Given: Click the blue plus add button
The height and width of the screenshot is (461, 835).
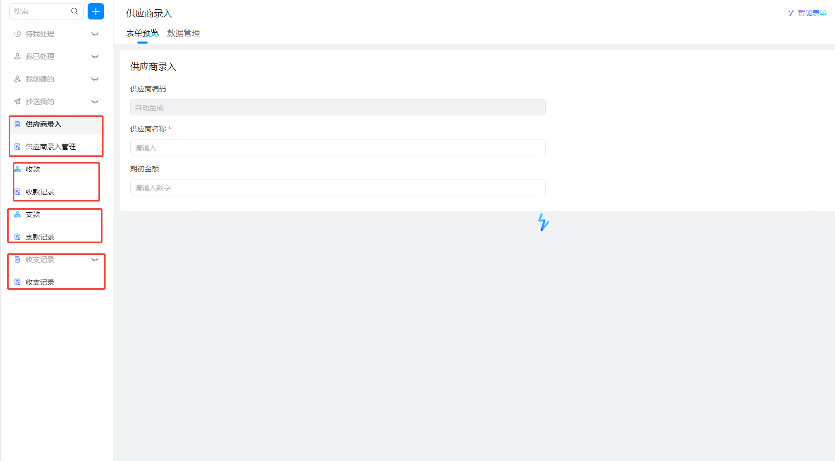Looking at the screenshot, I should [96, 11].
